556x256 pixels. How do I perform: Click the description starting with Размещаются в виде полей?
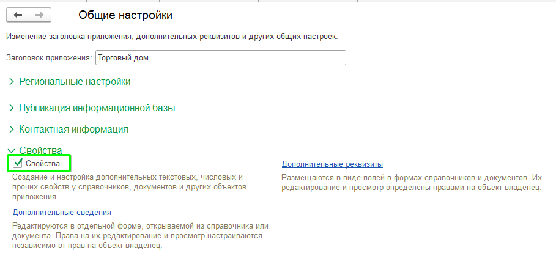click(x=412, y=181)
